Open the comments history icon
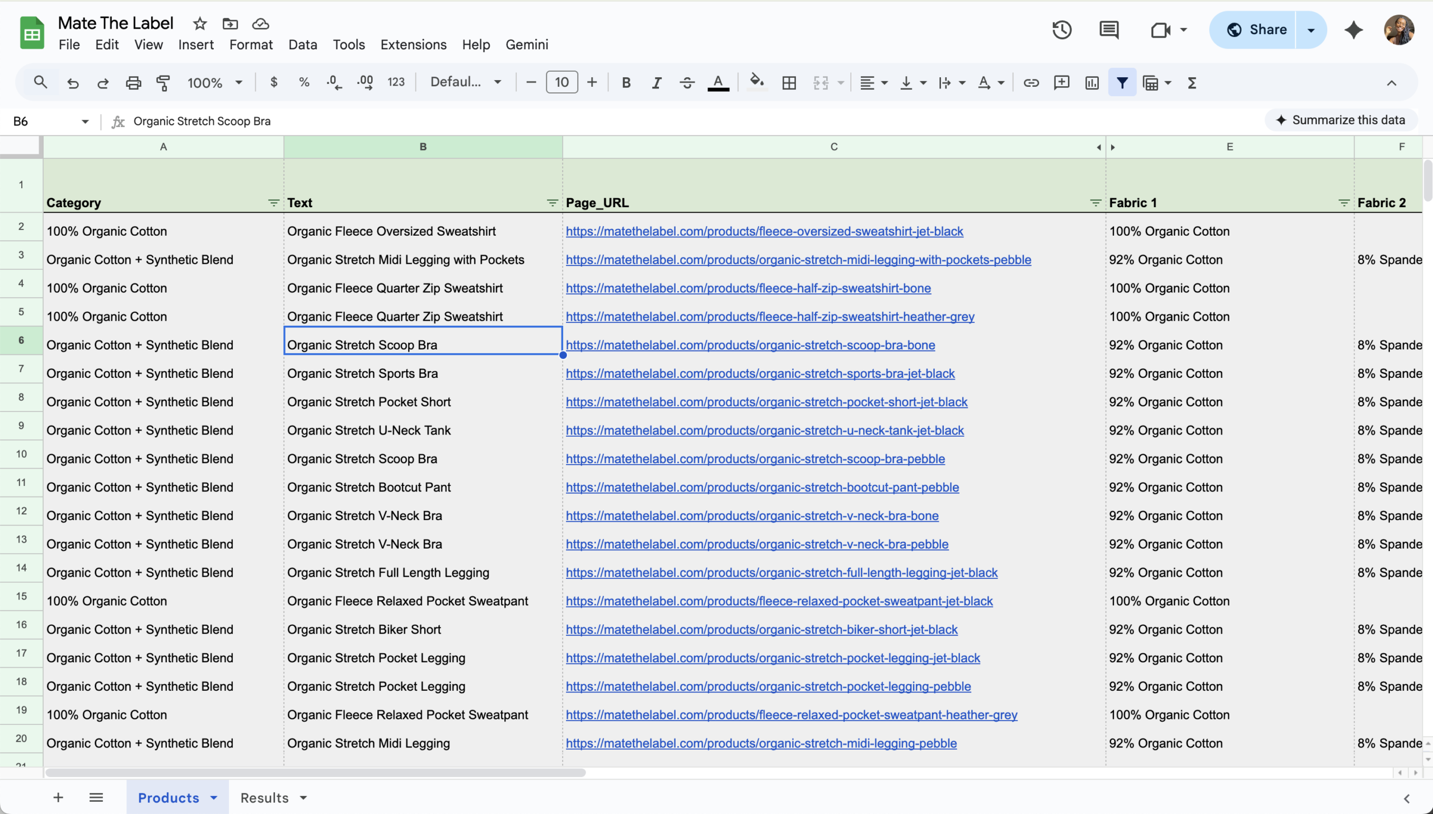Image resolution: width=1433 pixels, height=814 pixels. tap(1108, 30)
